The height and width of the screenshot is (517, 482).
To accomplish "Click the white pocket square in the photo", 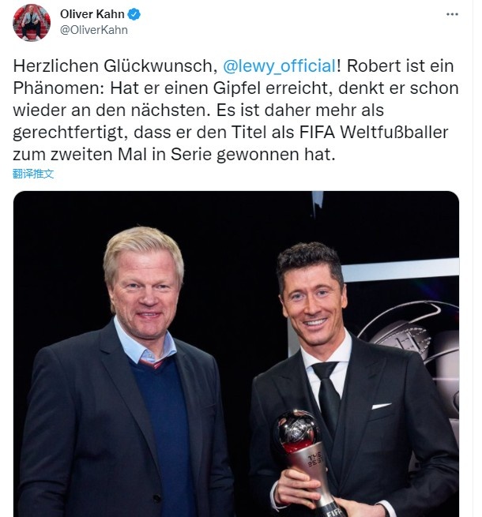I will 382,406.
